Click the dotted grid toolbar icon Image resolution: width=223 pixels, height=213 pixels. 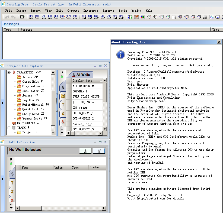(x=174, y=17)
